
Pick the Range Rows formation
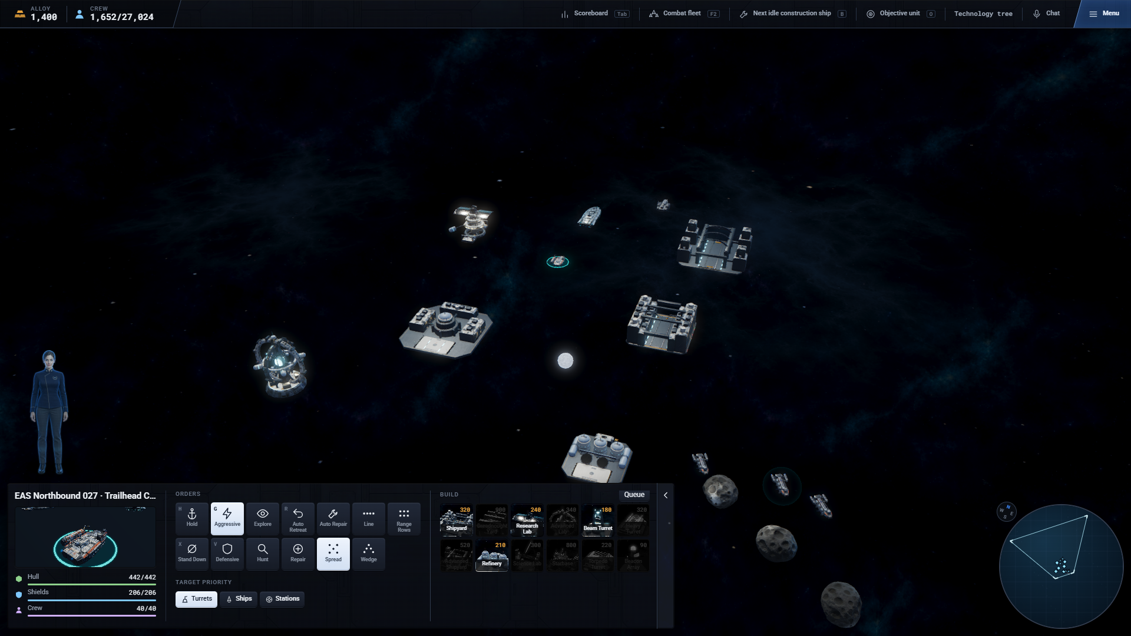(x=404, y=518)
